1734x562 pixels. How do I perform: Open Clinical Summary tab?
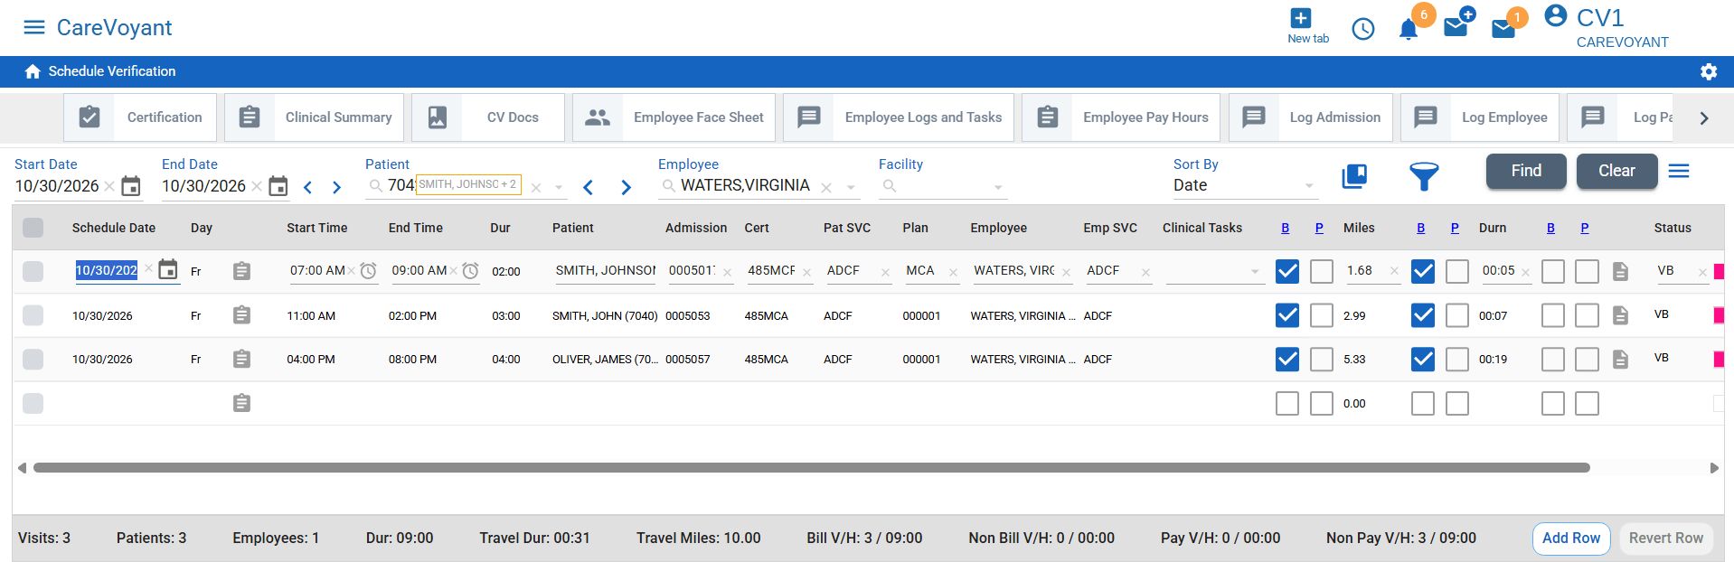tap(315, 117)
